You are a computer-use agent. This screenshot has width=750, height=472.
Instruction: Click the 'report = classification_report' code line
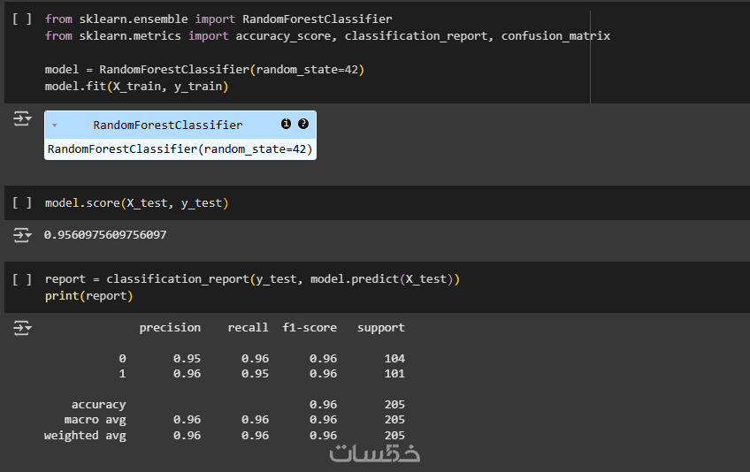click(x=252, y=279)
